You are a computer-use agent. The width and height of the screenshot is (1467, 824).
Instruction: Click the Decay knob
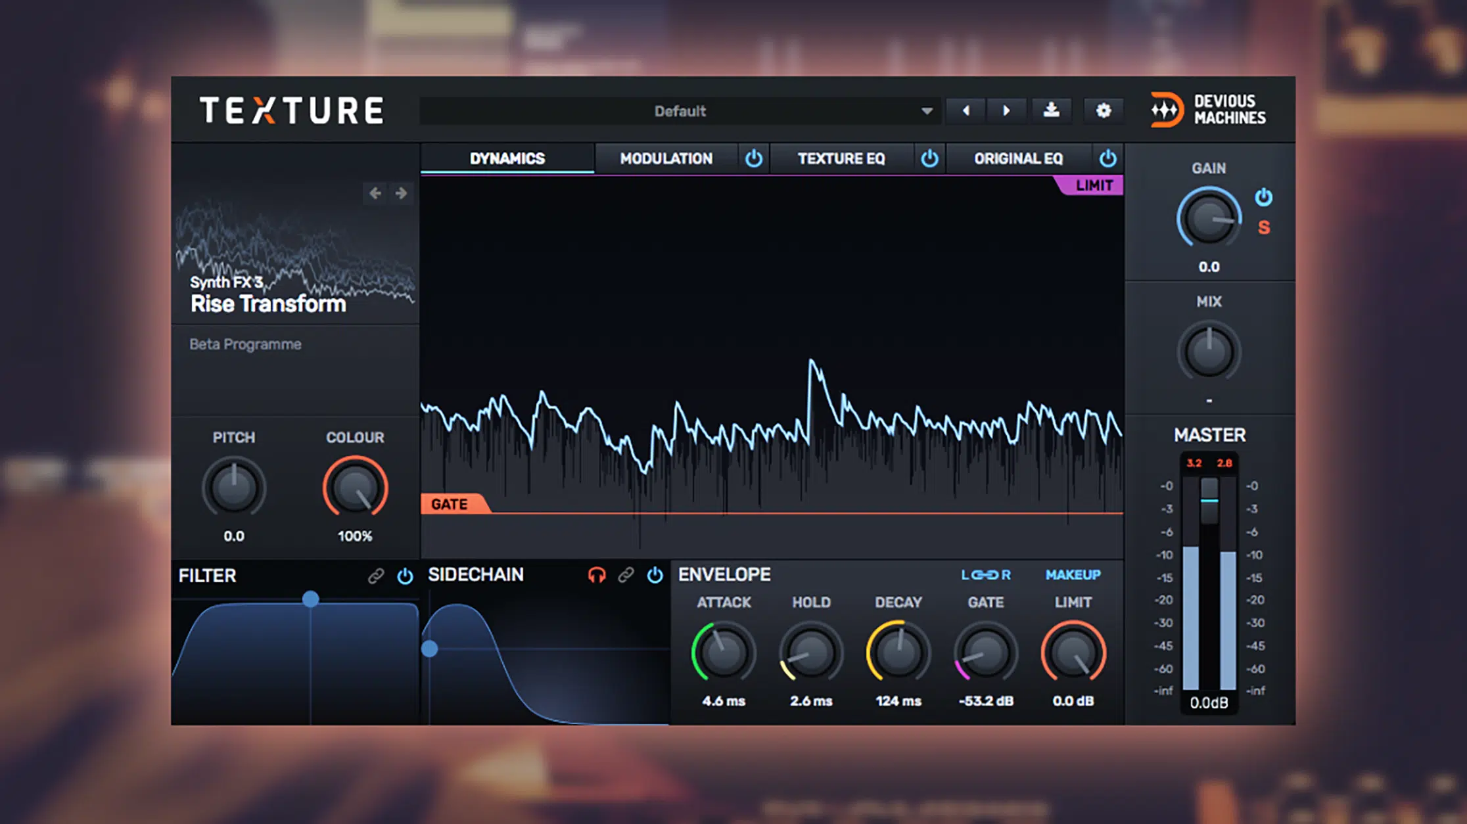tap(898, 652)
